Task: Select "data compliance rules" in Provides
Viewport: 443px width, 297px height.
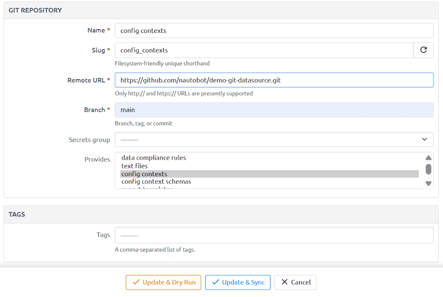Action: pos(154,158)
